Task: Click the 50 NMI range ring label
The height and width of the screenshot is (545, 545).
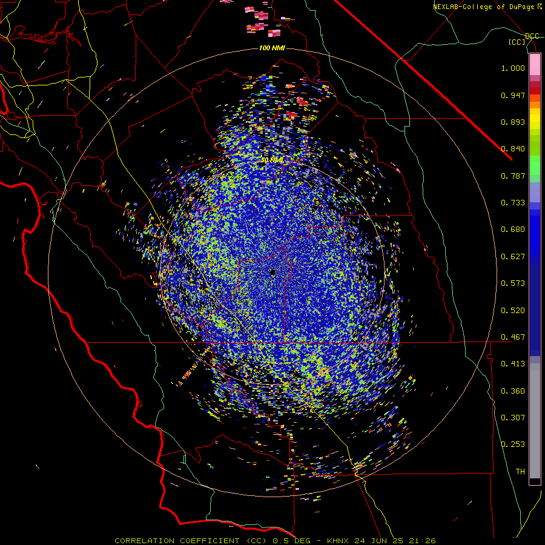Action: [x=272, y=160]
